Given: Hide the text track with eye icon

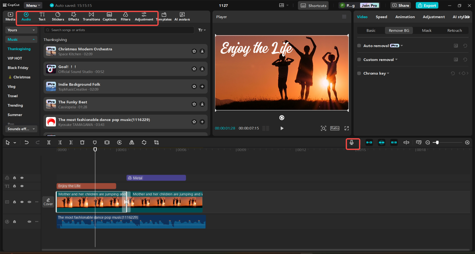Looking at the screenshot, I should coord(22,186).
